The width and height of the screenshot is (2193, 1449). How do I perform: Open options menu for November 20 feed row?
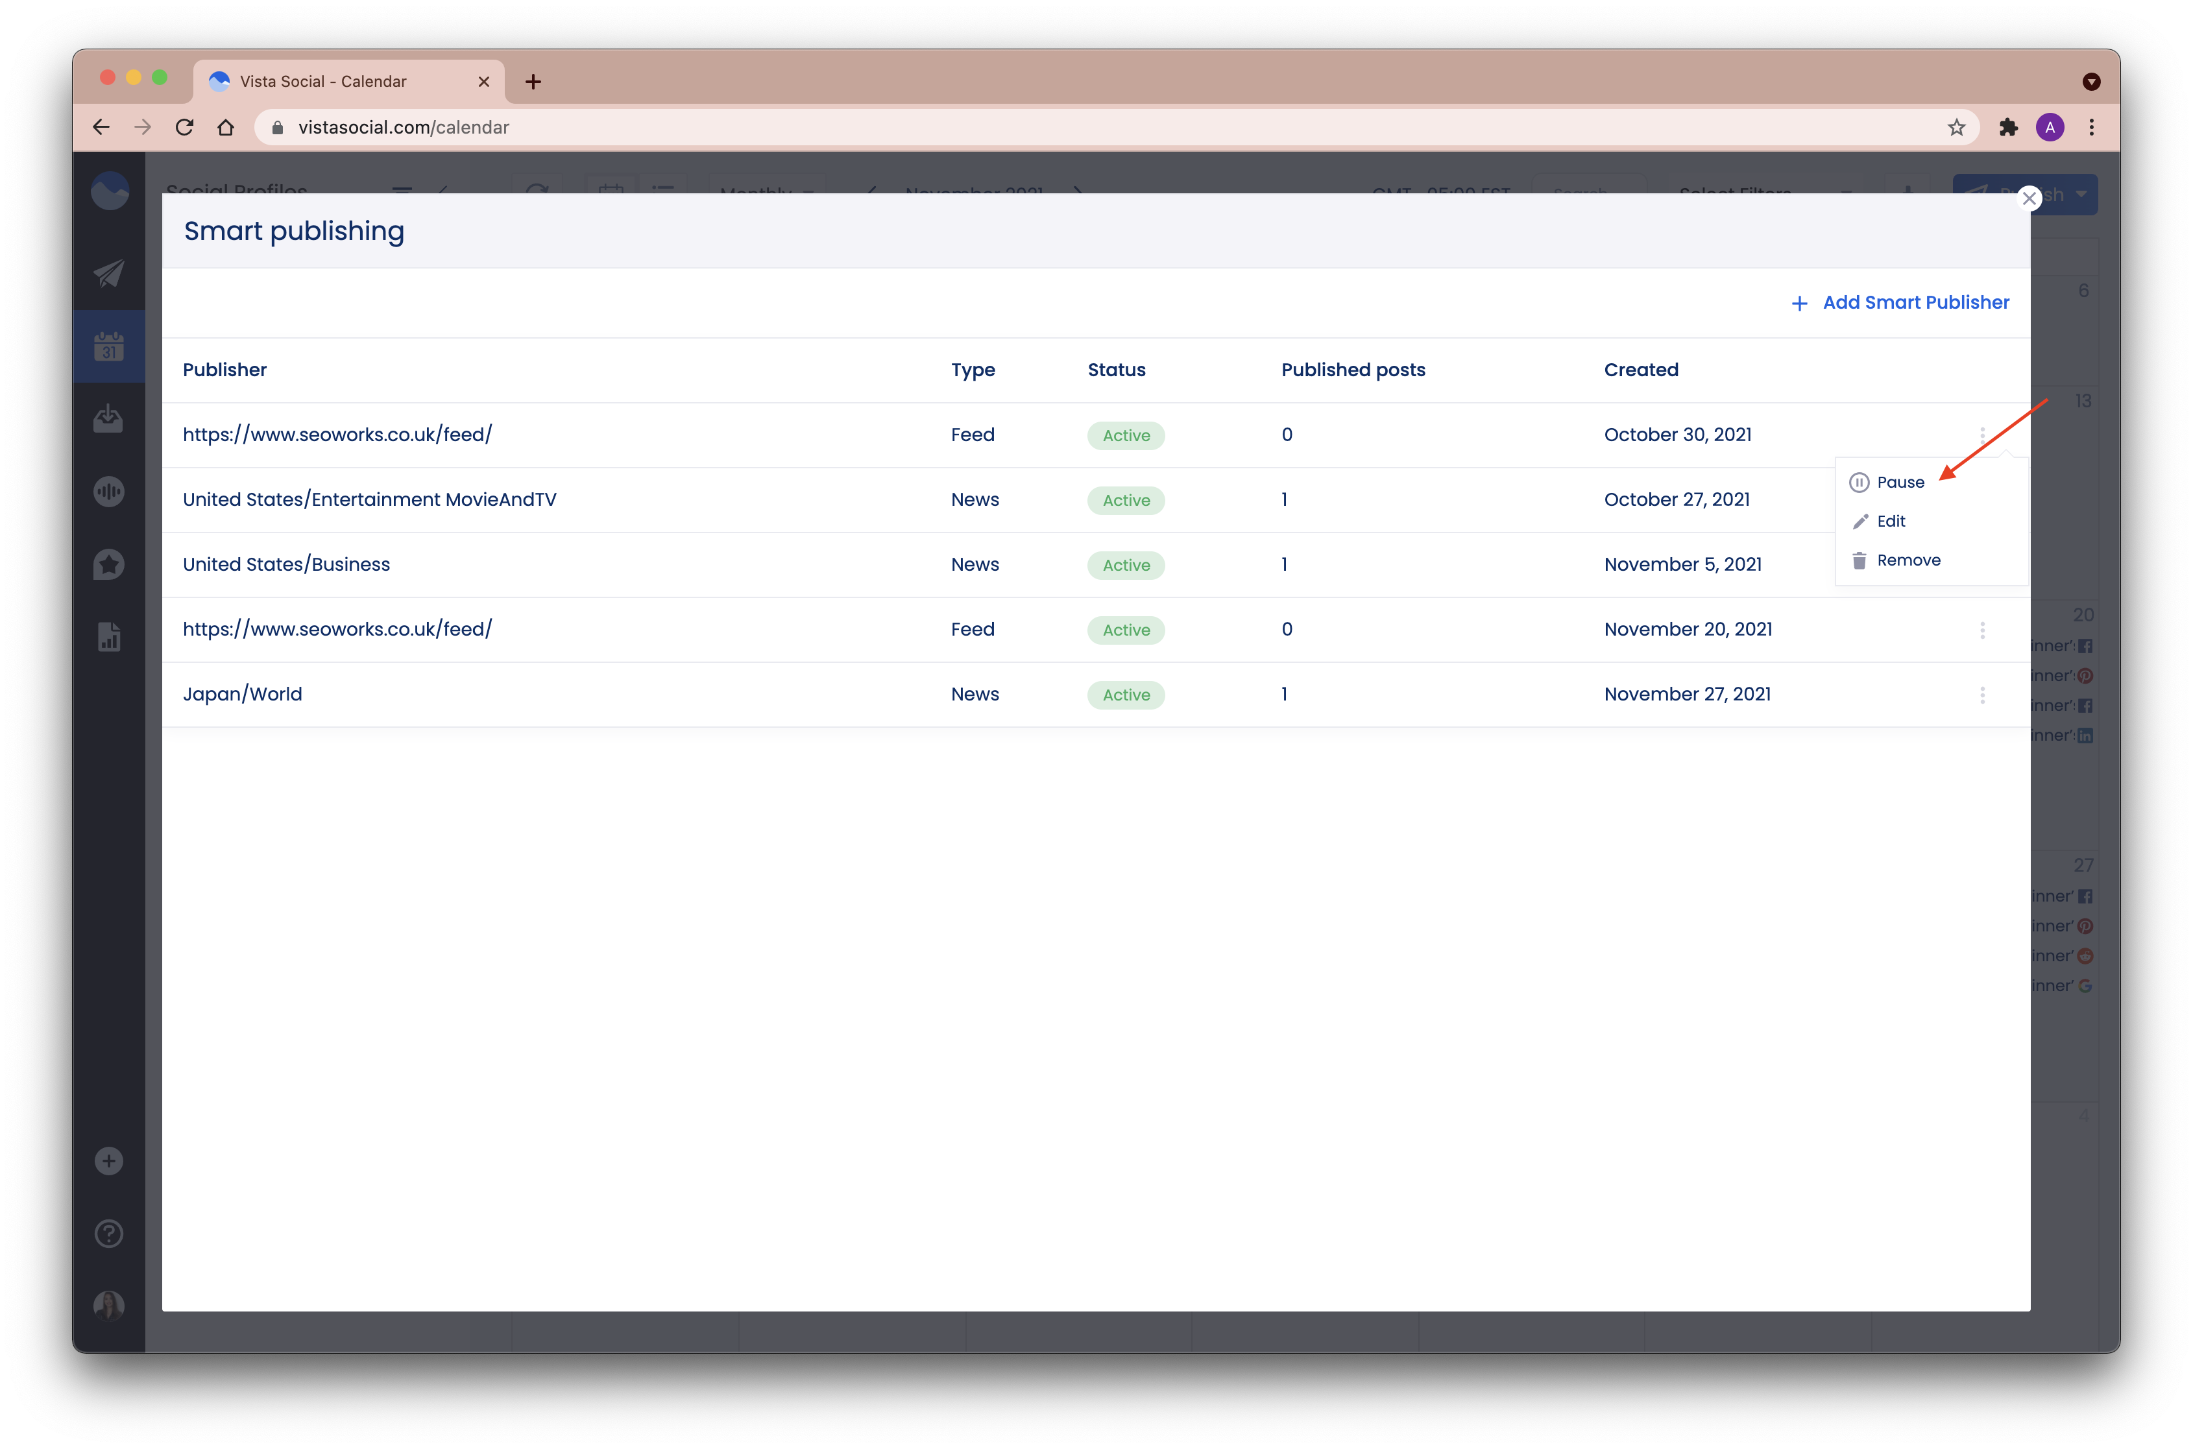tap(1981, 630)
